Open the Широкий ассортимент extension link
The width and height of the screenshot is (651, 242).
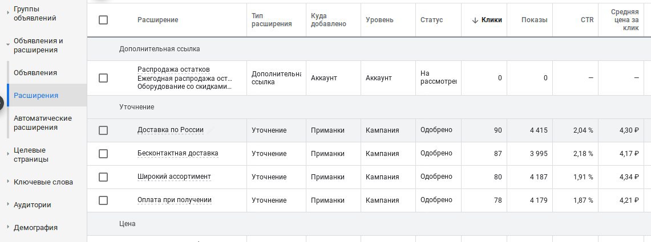[174, 177]
